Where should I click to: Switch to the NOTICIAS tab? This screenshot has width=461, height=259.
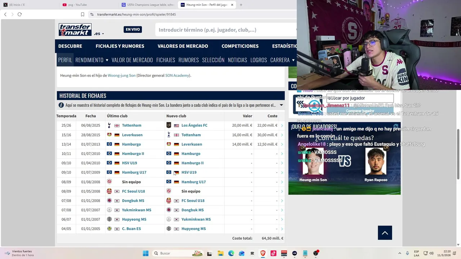tap(237, 60)
